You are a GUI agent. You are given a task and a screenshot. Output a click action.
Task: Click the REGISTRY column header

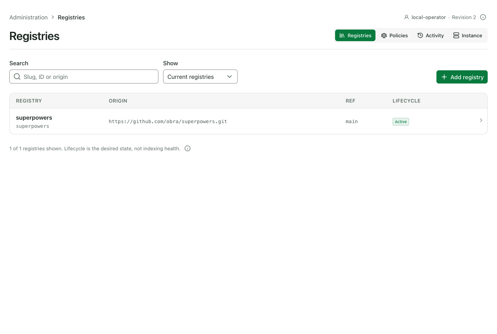(29, 101)
